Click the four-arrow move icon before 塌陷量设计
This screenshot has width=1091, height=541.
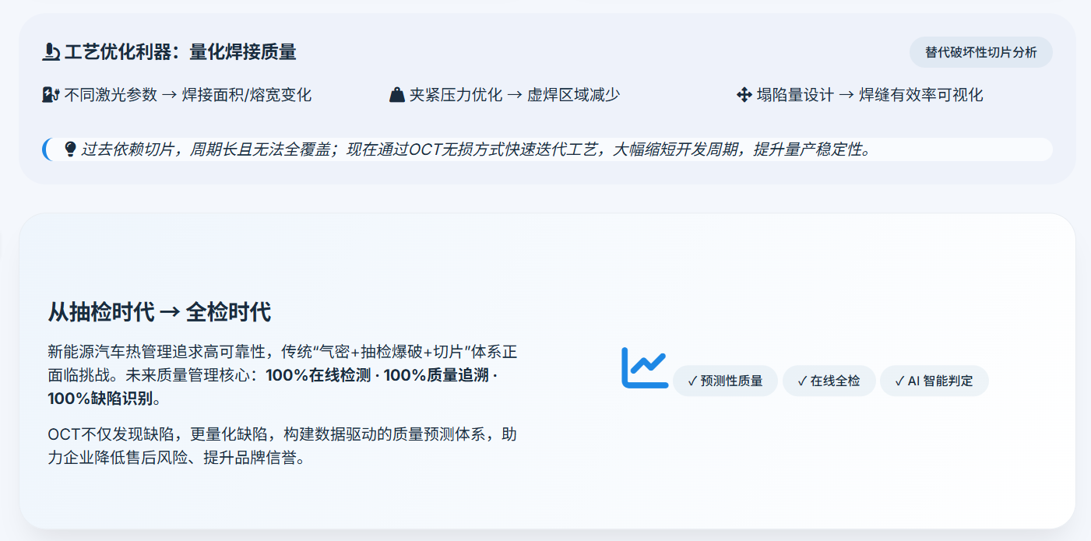[x=744, y=95]
